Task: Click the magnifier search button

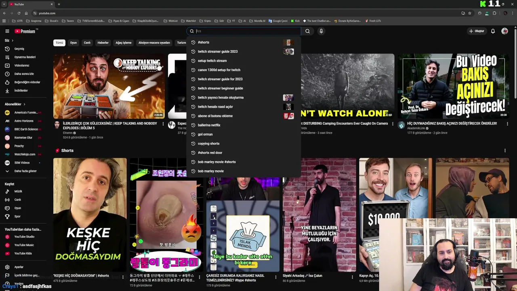Action: coord(307,31)
